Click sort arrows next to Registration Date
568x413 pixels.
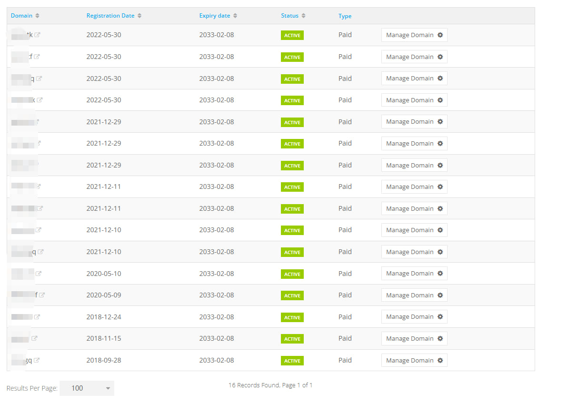coord(140,16)
